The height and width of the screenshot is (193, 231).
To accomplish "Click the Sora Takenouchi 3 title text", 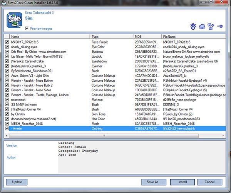I will 39,13.
